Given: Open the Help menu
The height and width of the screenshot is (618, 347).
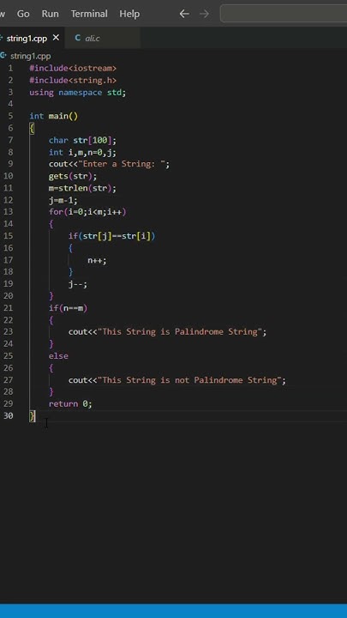Looking at the screenshot, I should click(x=129, y=14).
